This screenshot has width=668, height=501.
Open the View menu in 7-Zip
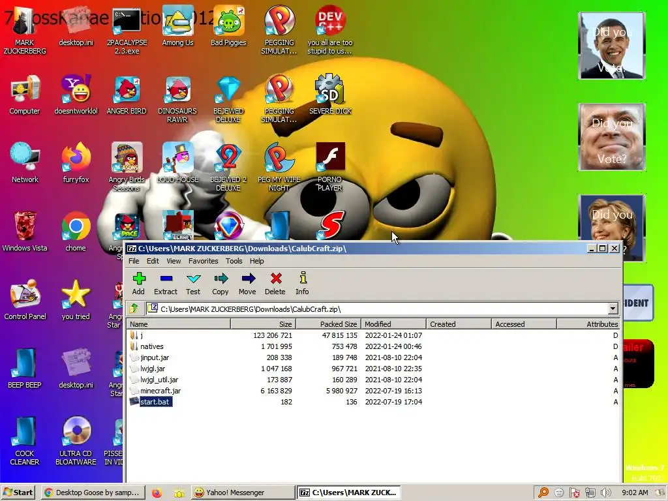pyautogui.click(x=174, y=261)
